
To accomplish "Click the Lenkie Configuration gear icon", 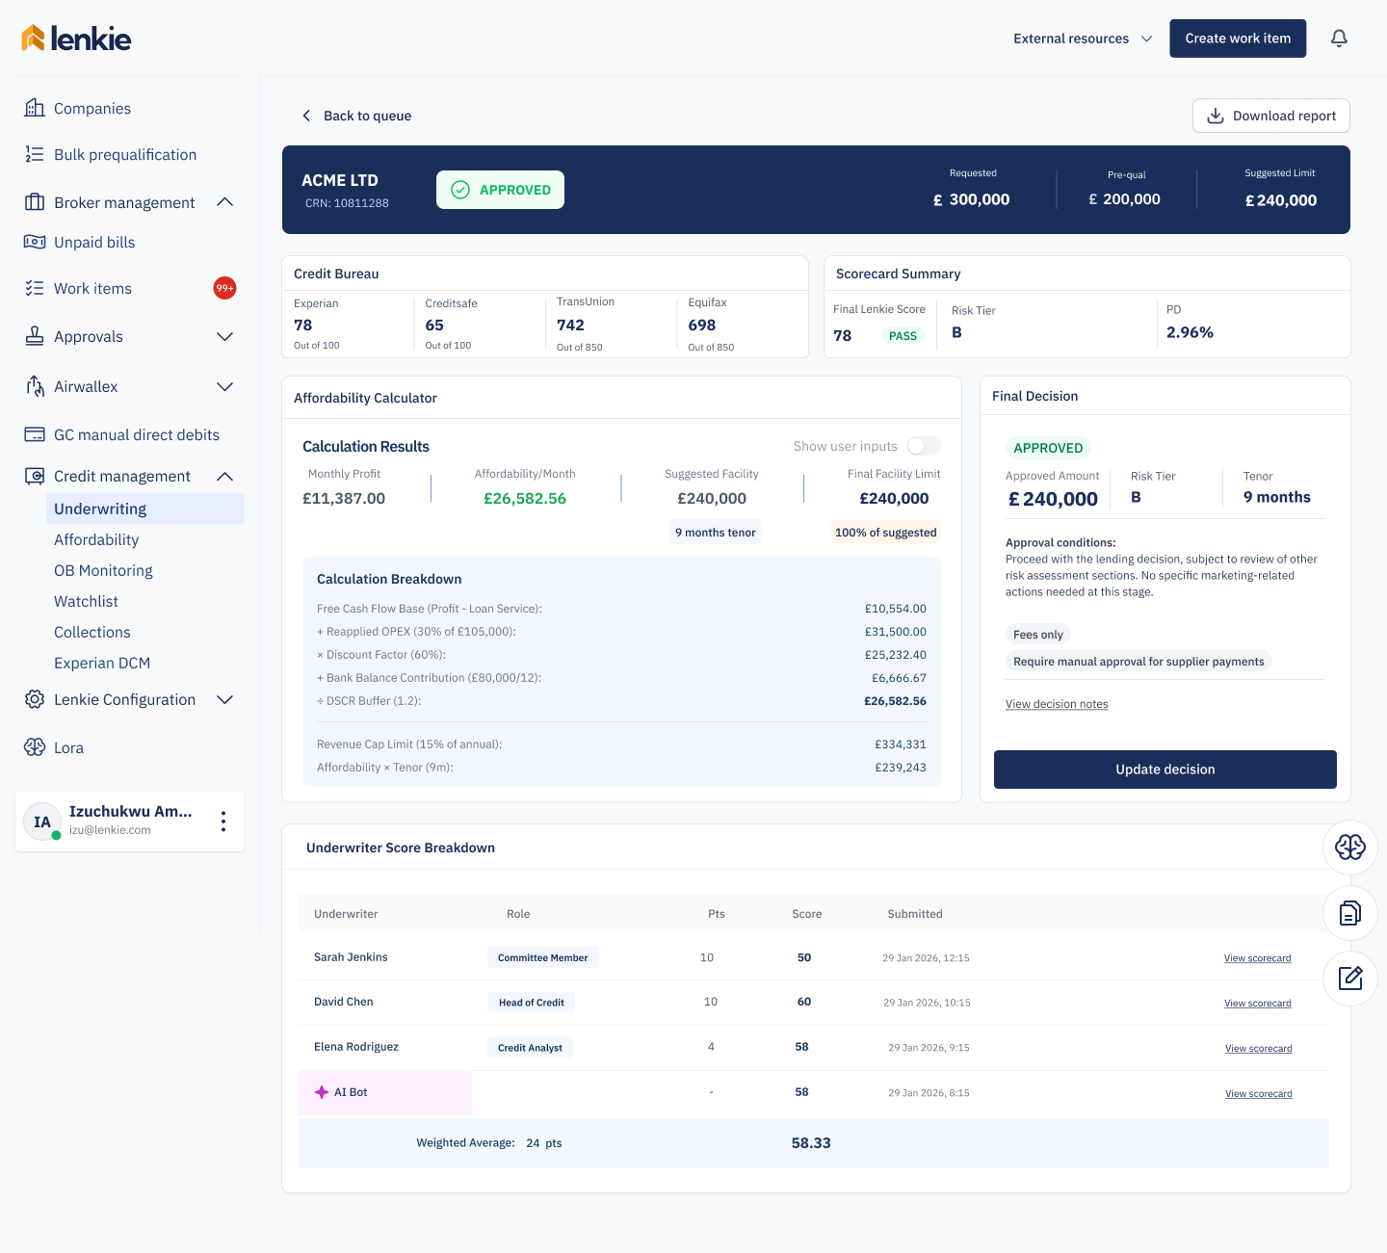I will (35, 699).
